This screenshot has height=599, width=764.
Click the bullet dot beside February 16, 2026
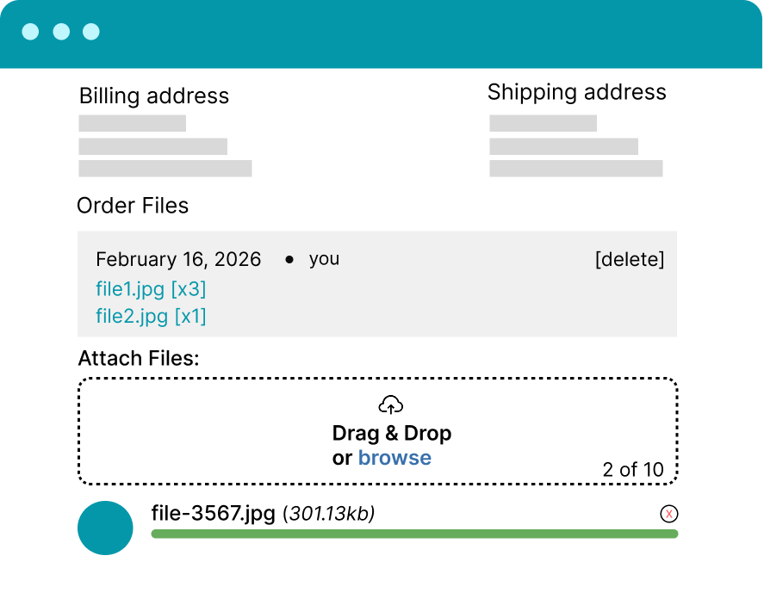[x=291, y=259]
